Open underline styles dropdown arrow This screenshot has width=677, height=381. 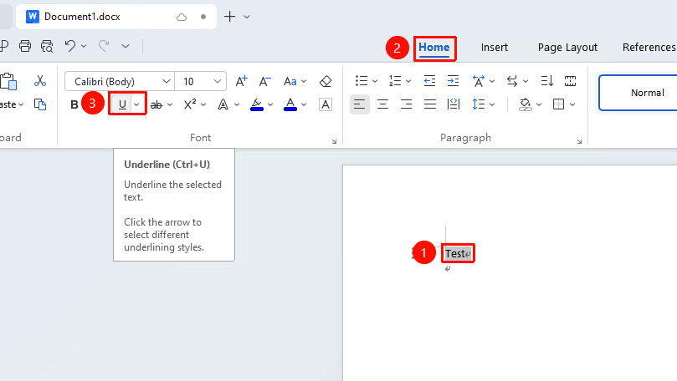click(136, 104)
